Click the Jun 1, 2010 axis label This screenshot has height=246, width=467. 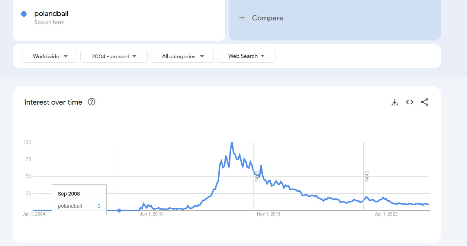coord(151,214)
